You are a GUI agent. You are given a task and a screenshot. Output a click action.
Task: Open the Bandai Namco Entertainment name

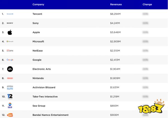point(50,115)
